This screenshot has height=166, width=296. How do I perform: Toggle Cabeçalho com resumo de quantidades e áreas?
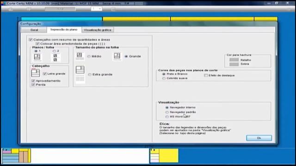31,40
